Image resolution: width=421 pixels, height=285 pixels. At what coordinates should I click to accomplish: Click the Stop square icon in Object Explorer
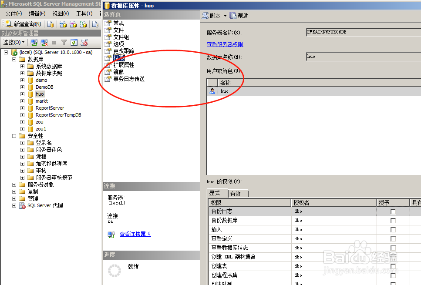[x=54, y=42]
